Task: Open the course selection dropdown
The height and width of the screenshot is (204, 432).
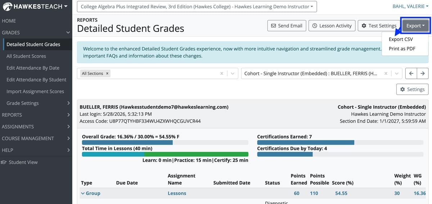Action: pos(197,6)
